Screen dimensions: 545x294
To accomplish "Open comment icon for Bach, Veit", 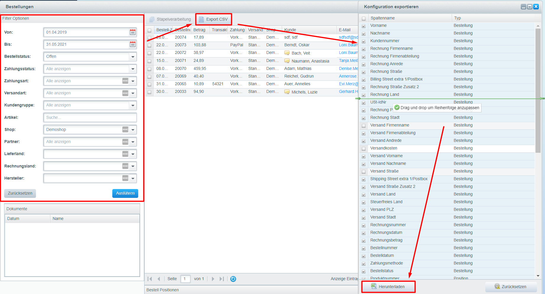I will coord(287,53).
